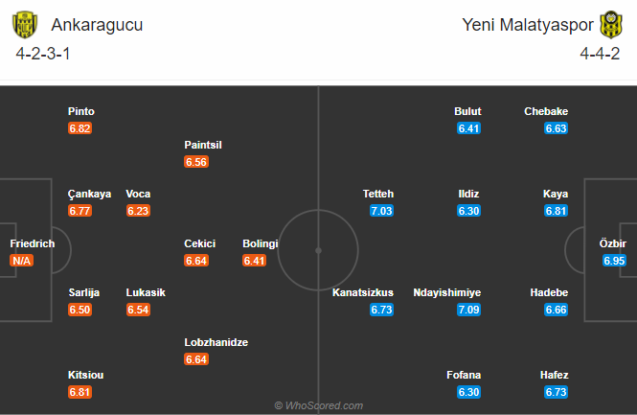Click Kitsiou's 6.81 rating badge
The width and height of the screenshot is (637, 415).
click(80, 392)
